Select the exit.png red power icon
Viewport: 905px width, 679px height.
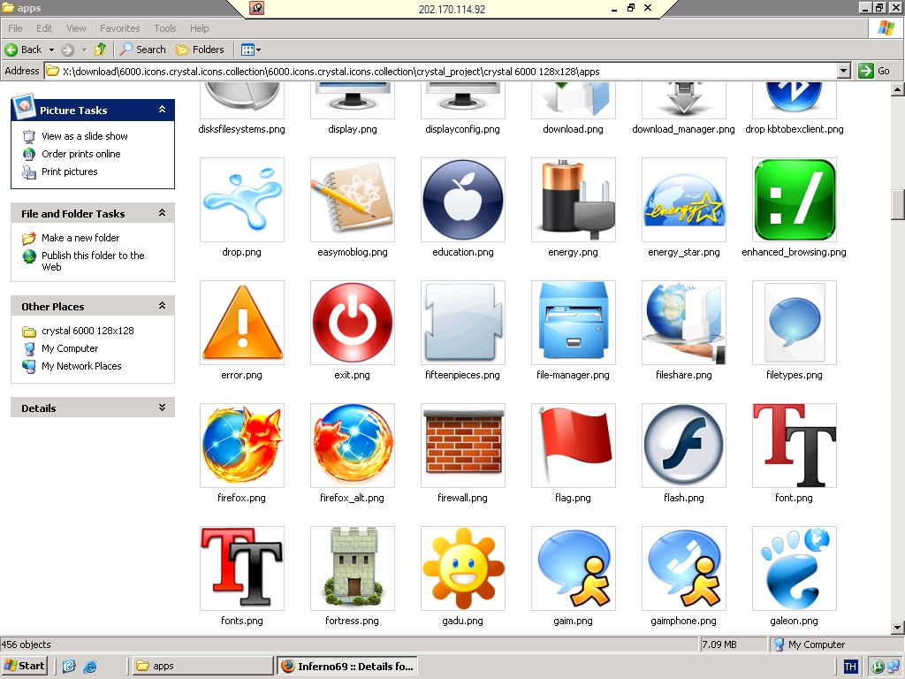tap(352, 323)
